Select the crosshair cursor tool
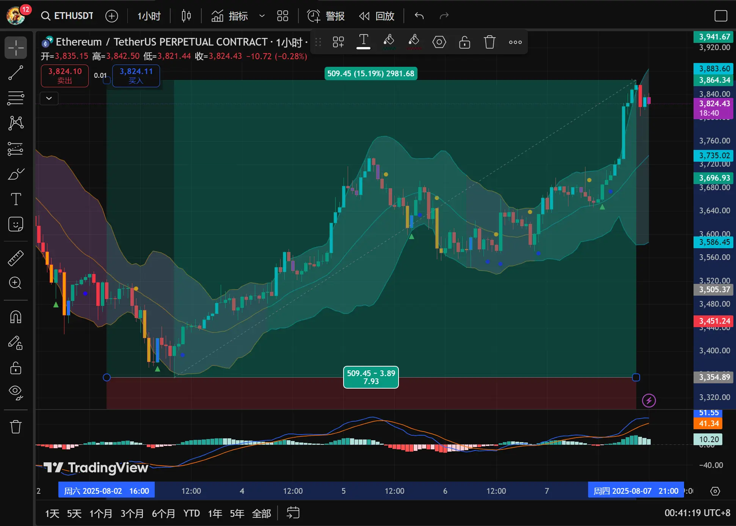The image size is (736, 526). [x=16, y=48]
